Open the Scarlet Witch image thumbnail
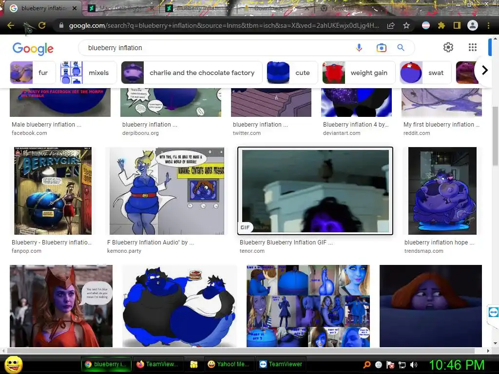This screenshot has width=499, height=374. (x=61, y=306)
